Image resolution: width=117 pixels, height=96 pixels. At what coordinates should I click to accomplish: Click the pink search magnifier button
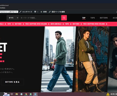point(64,18)
